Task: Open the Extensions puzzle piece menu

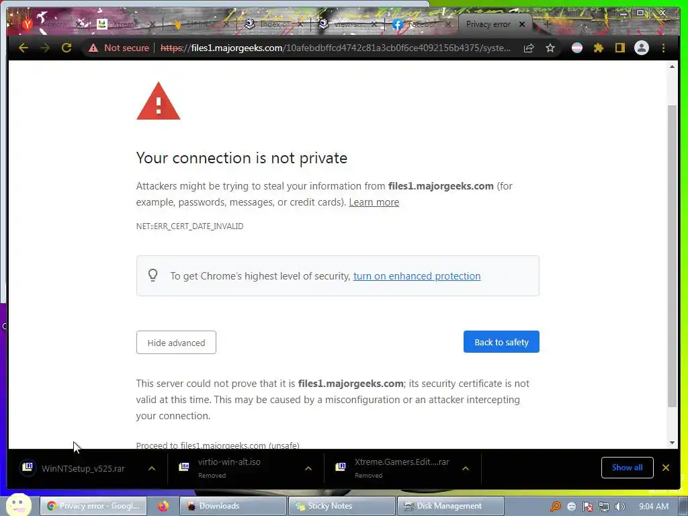Action: [x=599, y=48]
